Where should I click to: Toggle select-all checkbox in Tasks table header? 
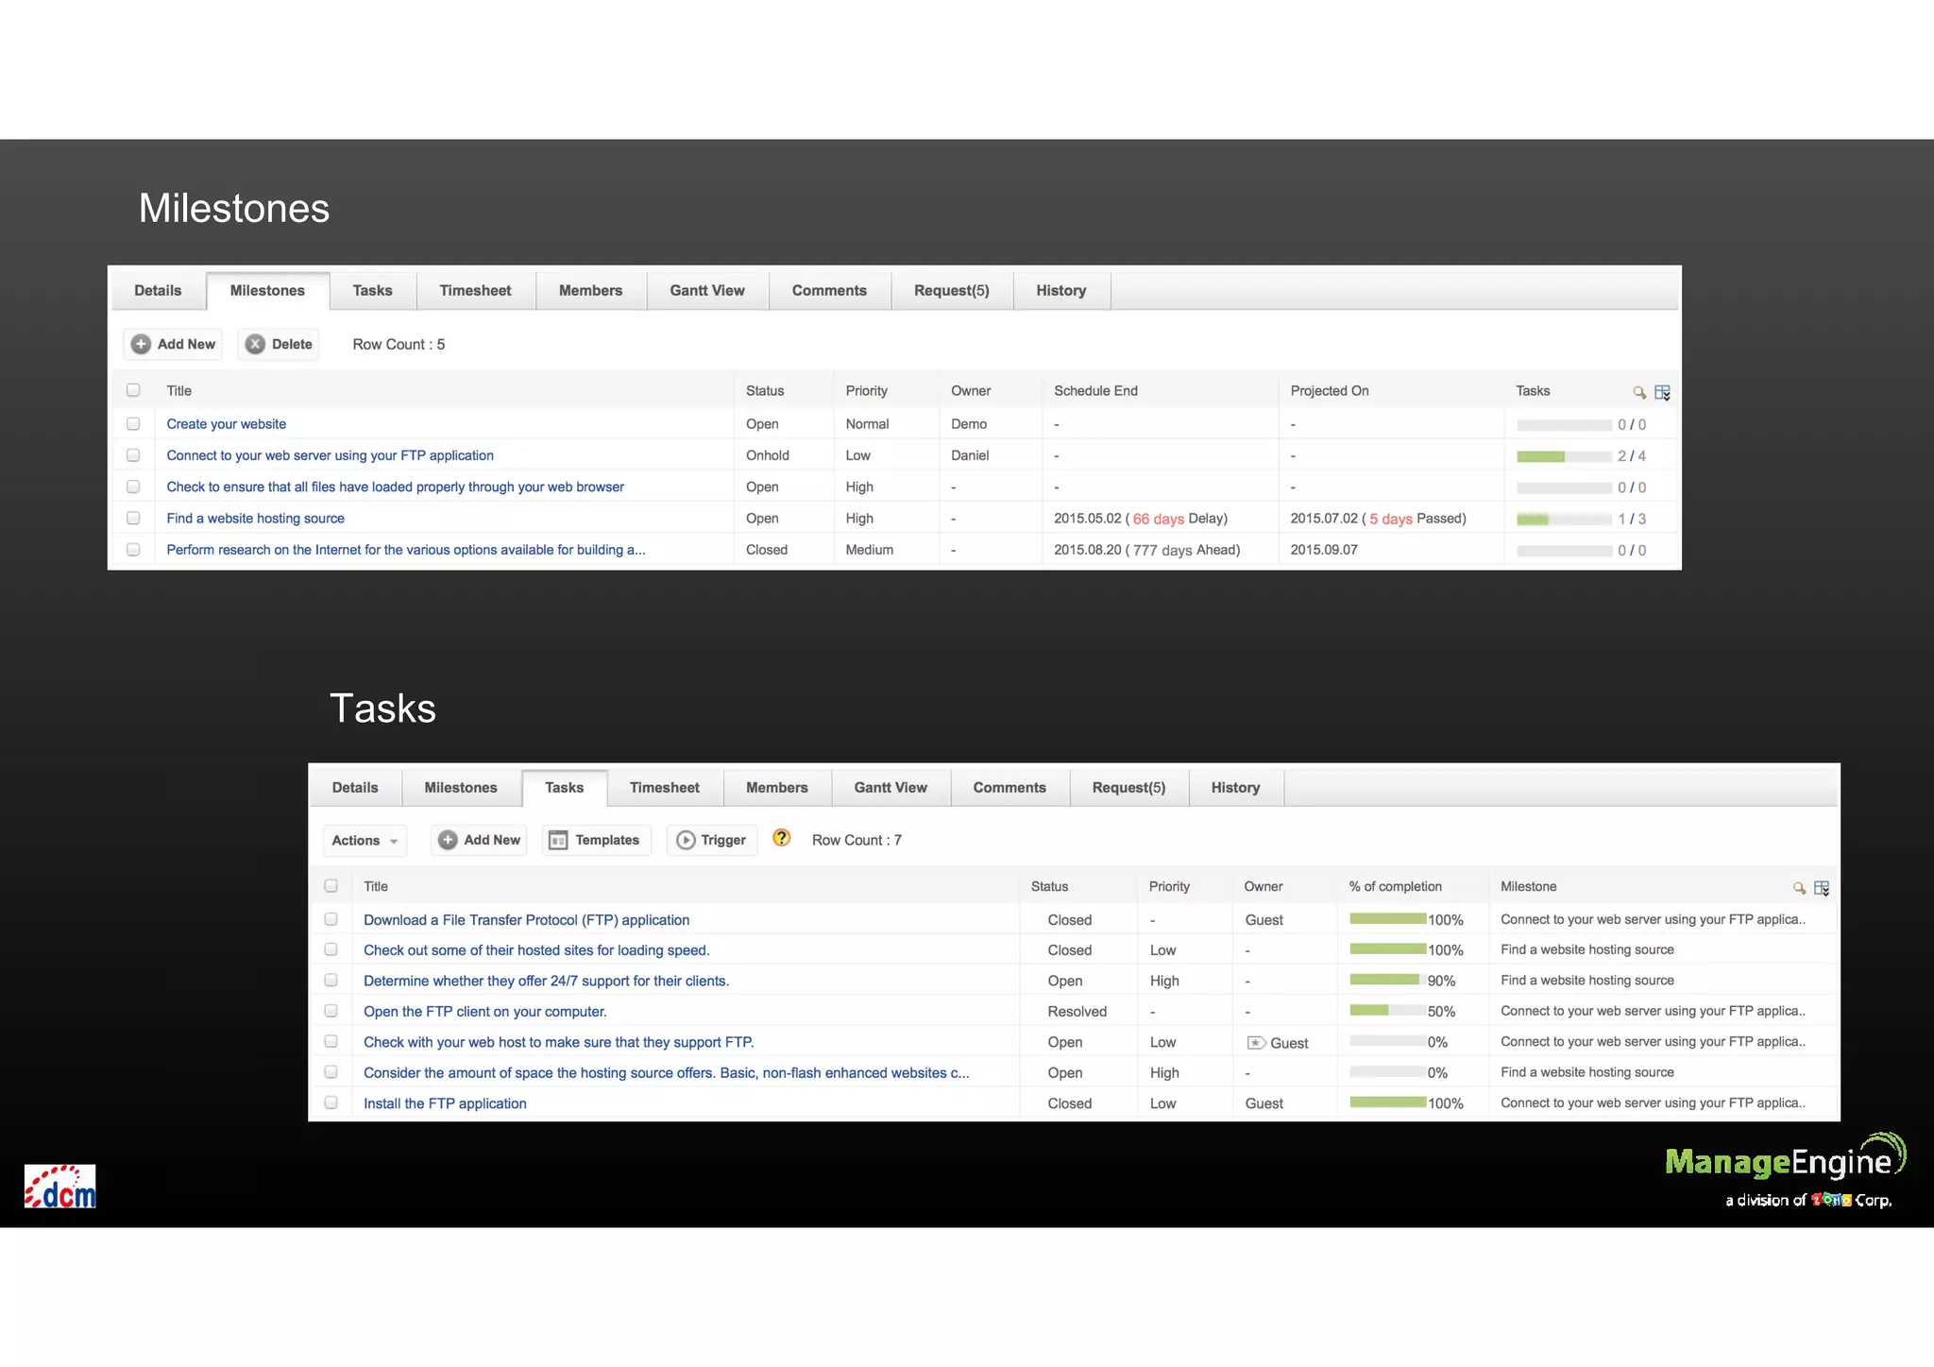click(x=331, y=886)
